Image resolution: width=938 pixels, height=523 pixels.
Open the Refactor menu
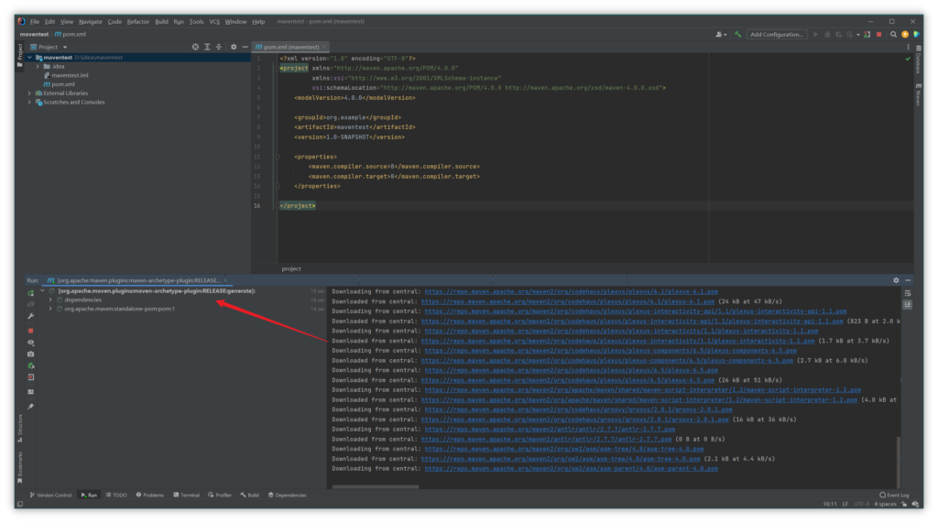pos(137,22)
